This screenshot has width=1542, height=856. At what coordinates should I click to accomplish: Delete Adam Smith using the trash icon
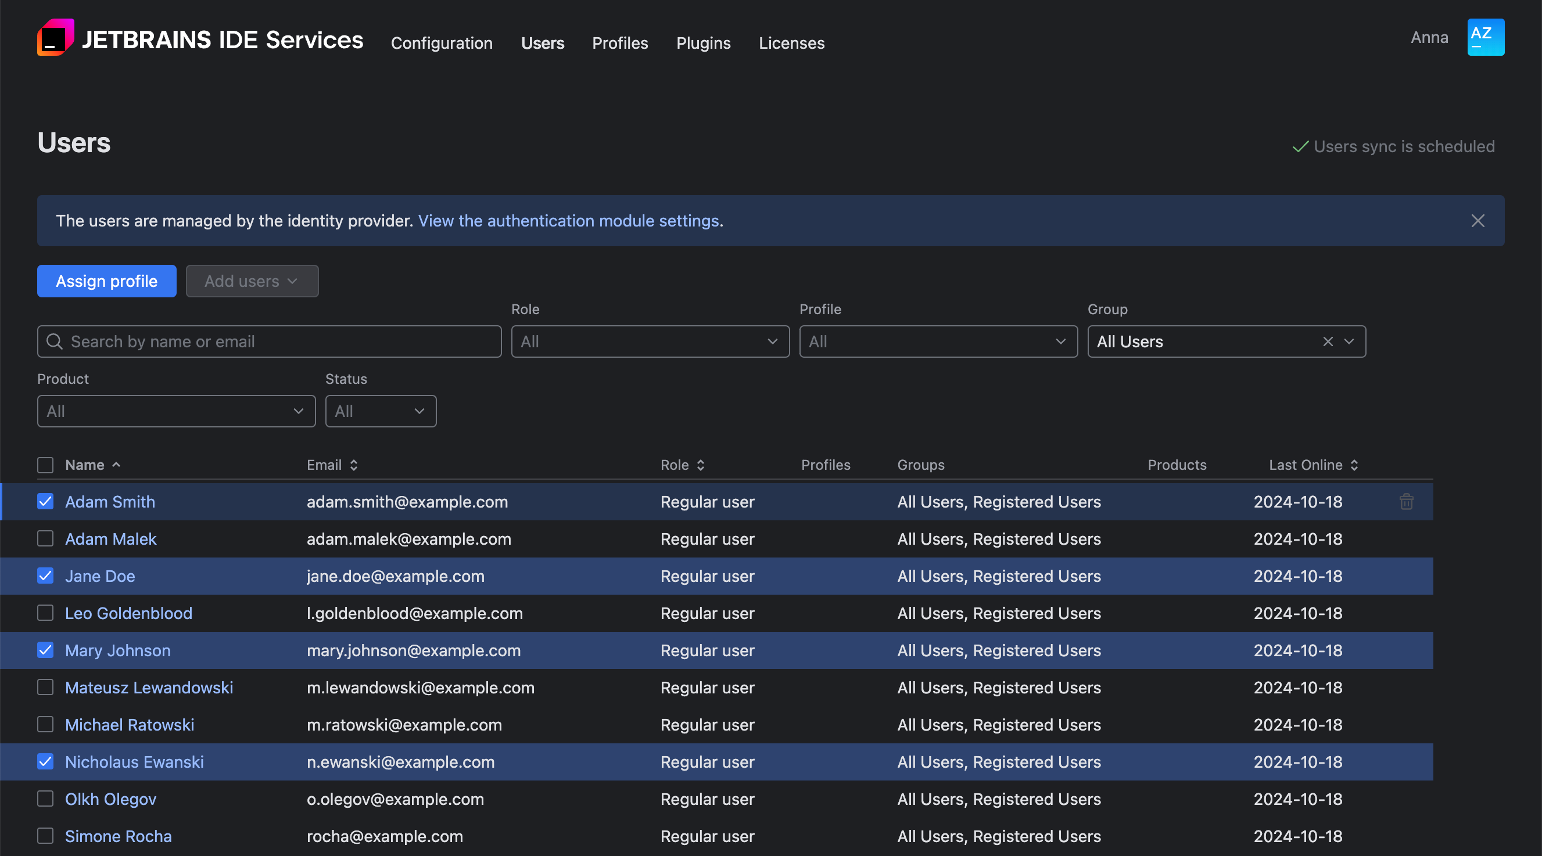1406,502
